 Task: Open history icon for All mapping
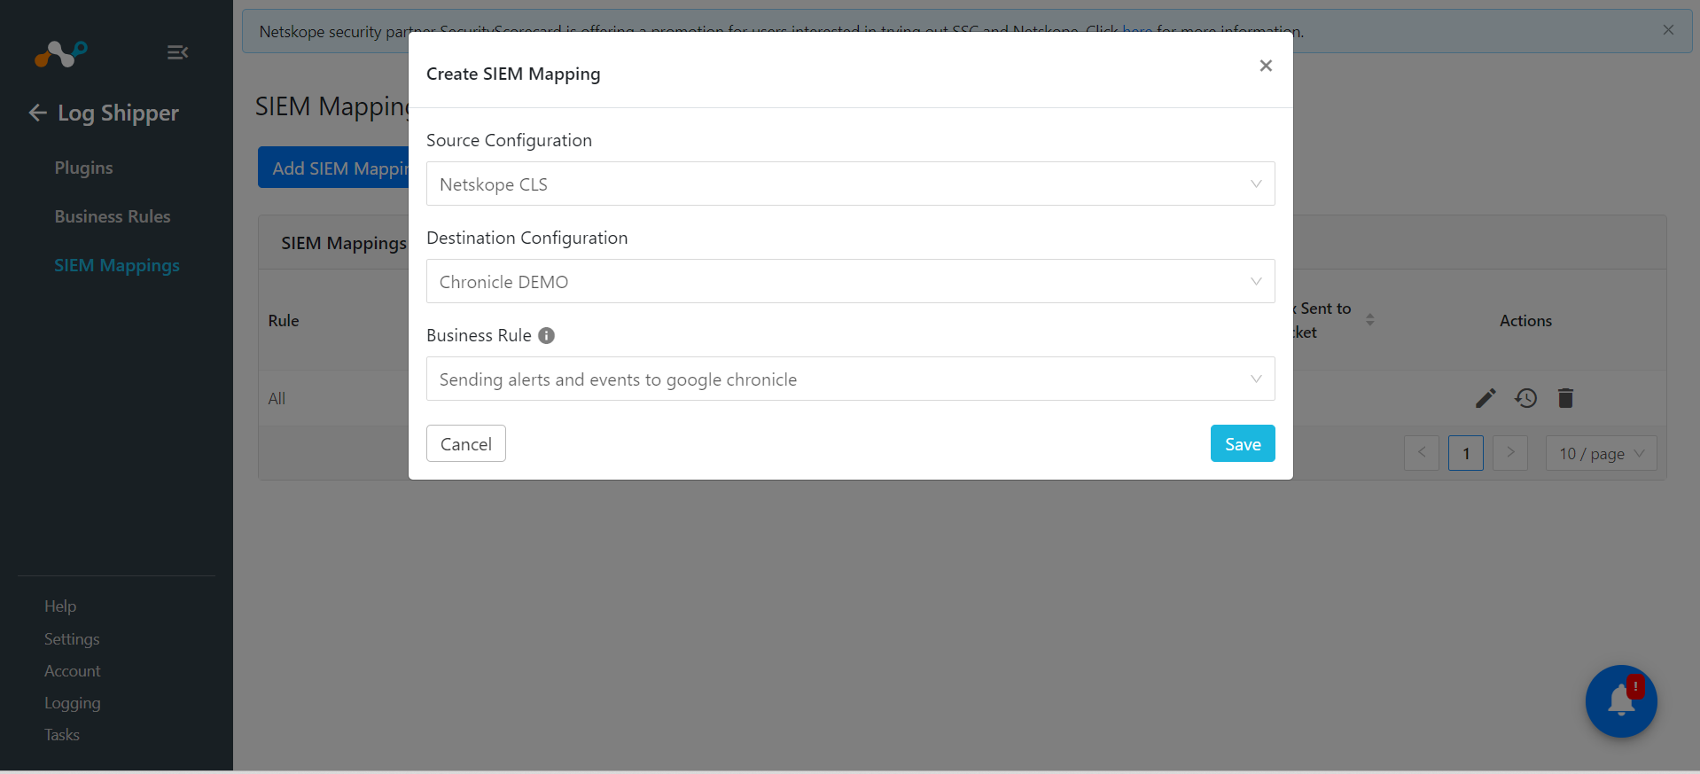point(1525,398)
